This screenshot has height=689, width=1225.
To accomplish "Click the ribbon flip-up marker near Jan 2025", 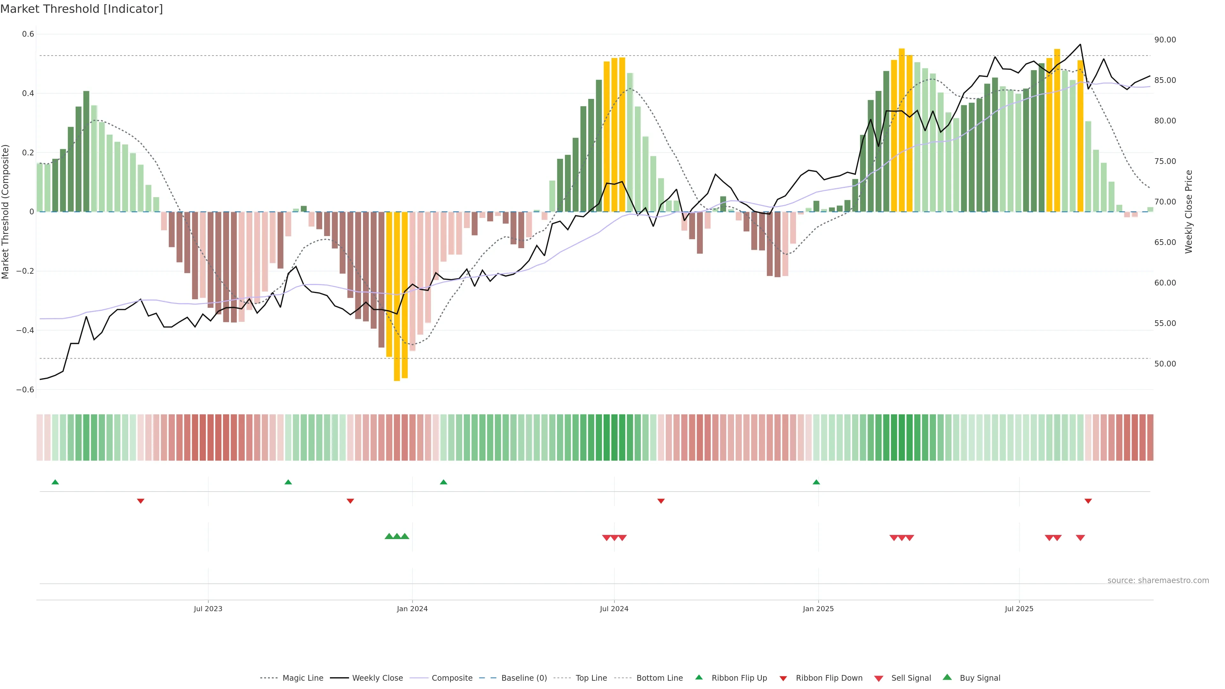I will point(817,482).
